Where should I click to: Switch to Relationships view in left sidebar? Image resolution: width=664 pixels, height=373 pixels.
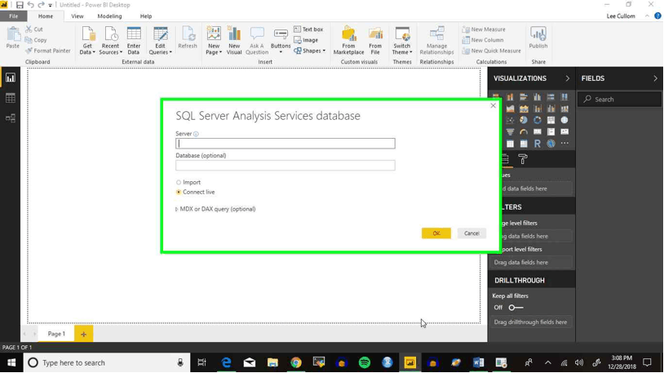(x=10, y=118)
